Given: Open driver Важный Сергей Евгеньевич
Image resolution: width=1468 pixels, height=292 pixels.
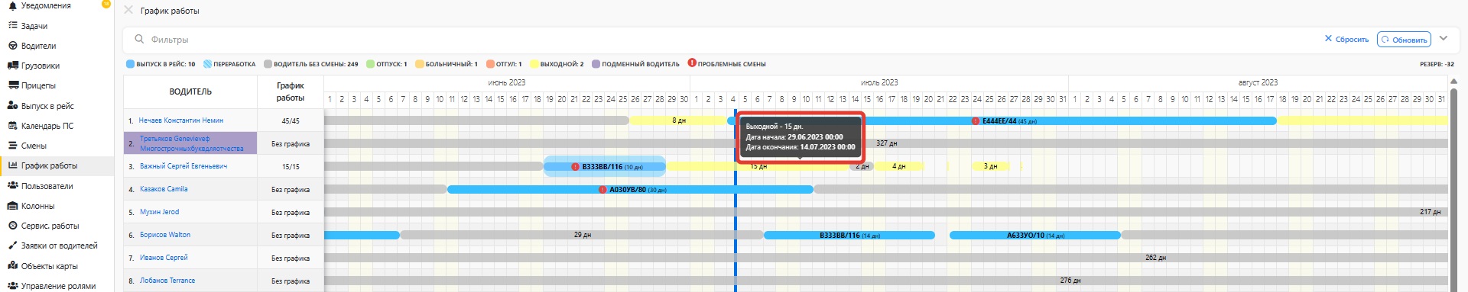Looking at the screenshot, I should (x=183, y=166).
